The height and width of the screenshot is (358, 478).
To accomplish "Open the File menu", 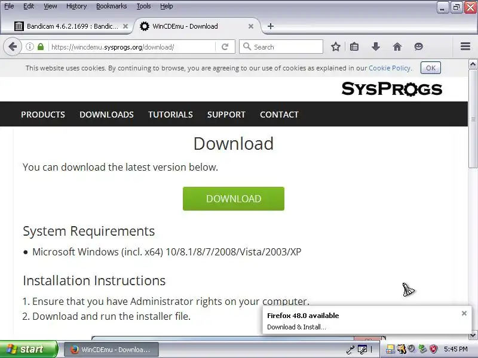I will click(9, 6).
